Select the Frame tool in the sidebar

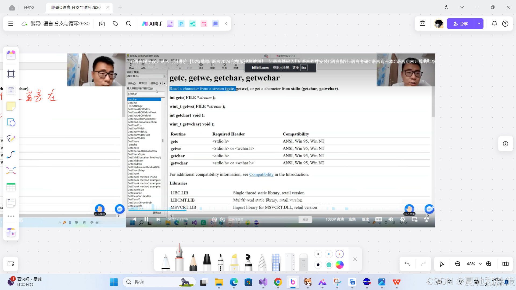click(x=11, y=74)
